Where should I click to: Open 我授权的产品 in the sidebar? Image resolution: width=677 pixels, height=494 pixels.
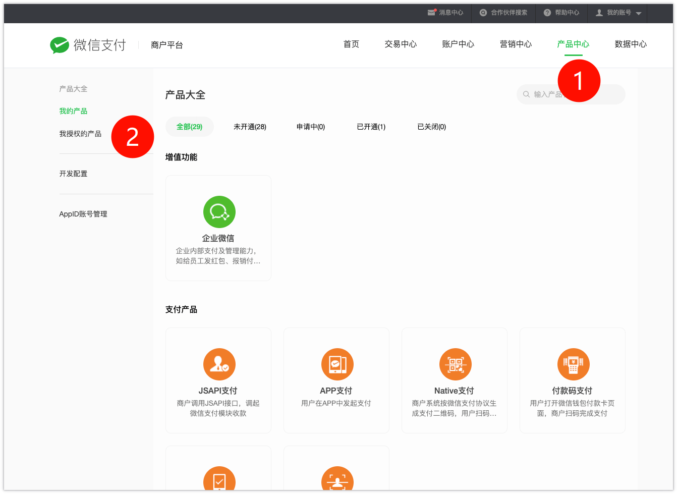coord(80,134)
